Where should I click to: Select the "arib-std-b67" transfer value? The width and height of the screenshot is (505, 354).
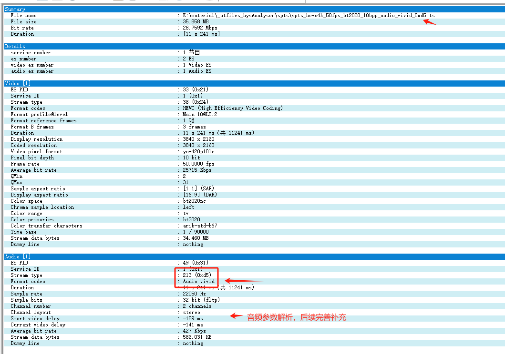[x=200, y=226]
